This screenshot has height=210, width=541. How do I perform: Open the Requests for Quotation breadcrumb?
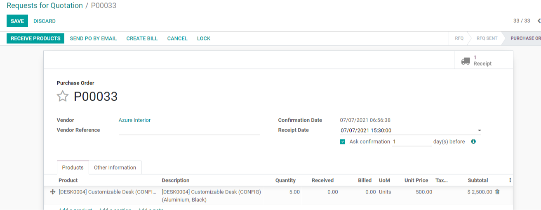click(45, 5)
